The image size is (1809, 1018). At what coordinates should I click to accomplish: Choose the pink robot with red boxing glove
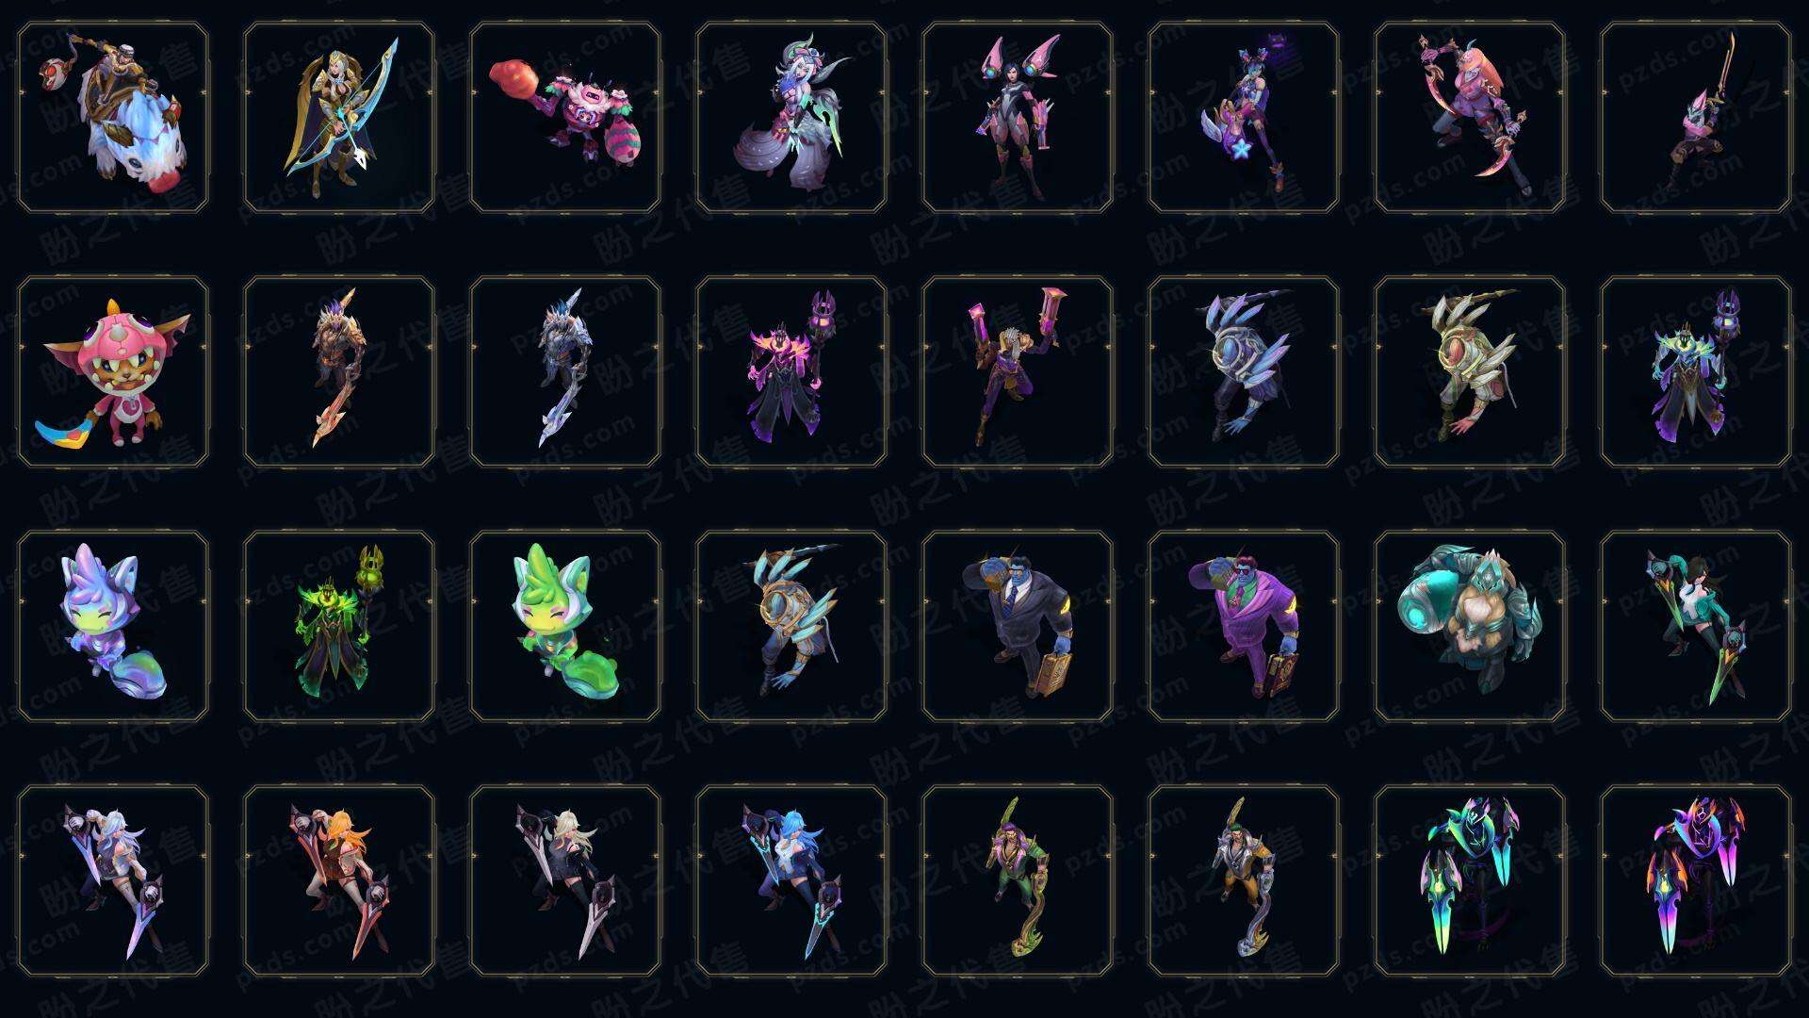tap(565, 118)
